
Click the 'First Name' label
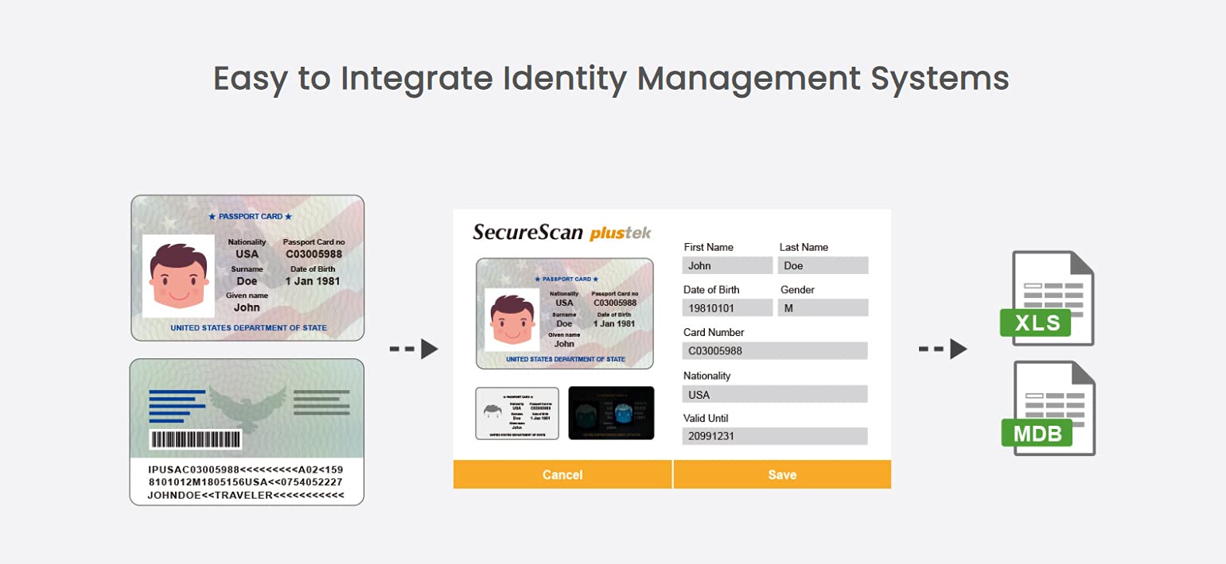[708, 247]
